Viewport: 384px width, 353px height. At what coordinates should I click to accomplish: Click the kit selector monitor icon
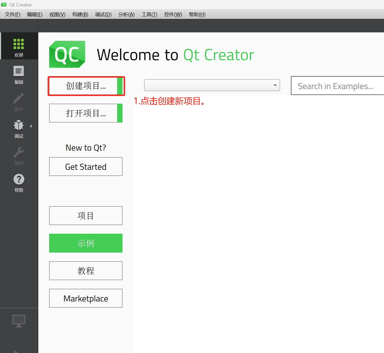(18, 321)
